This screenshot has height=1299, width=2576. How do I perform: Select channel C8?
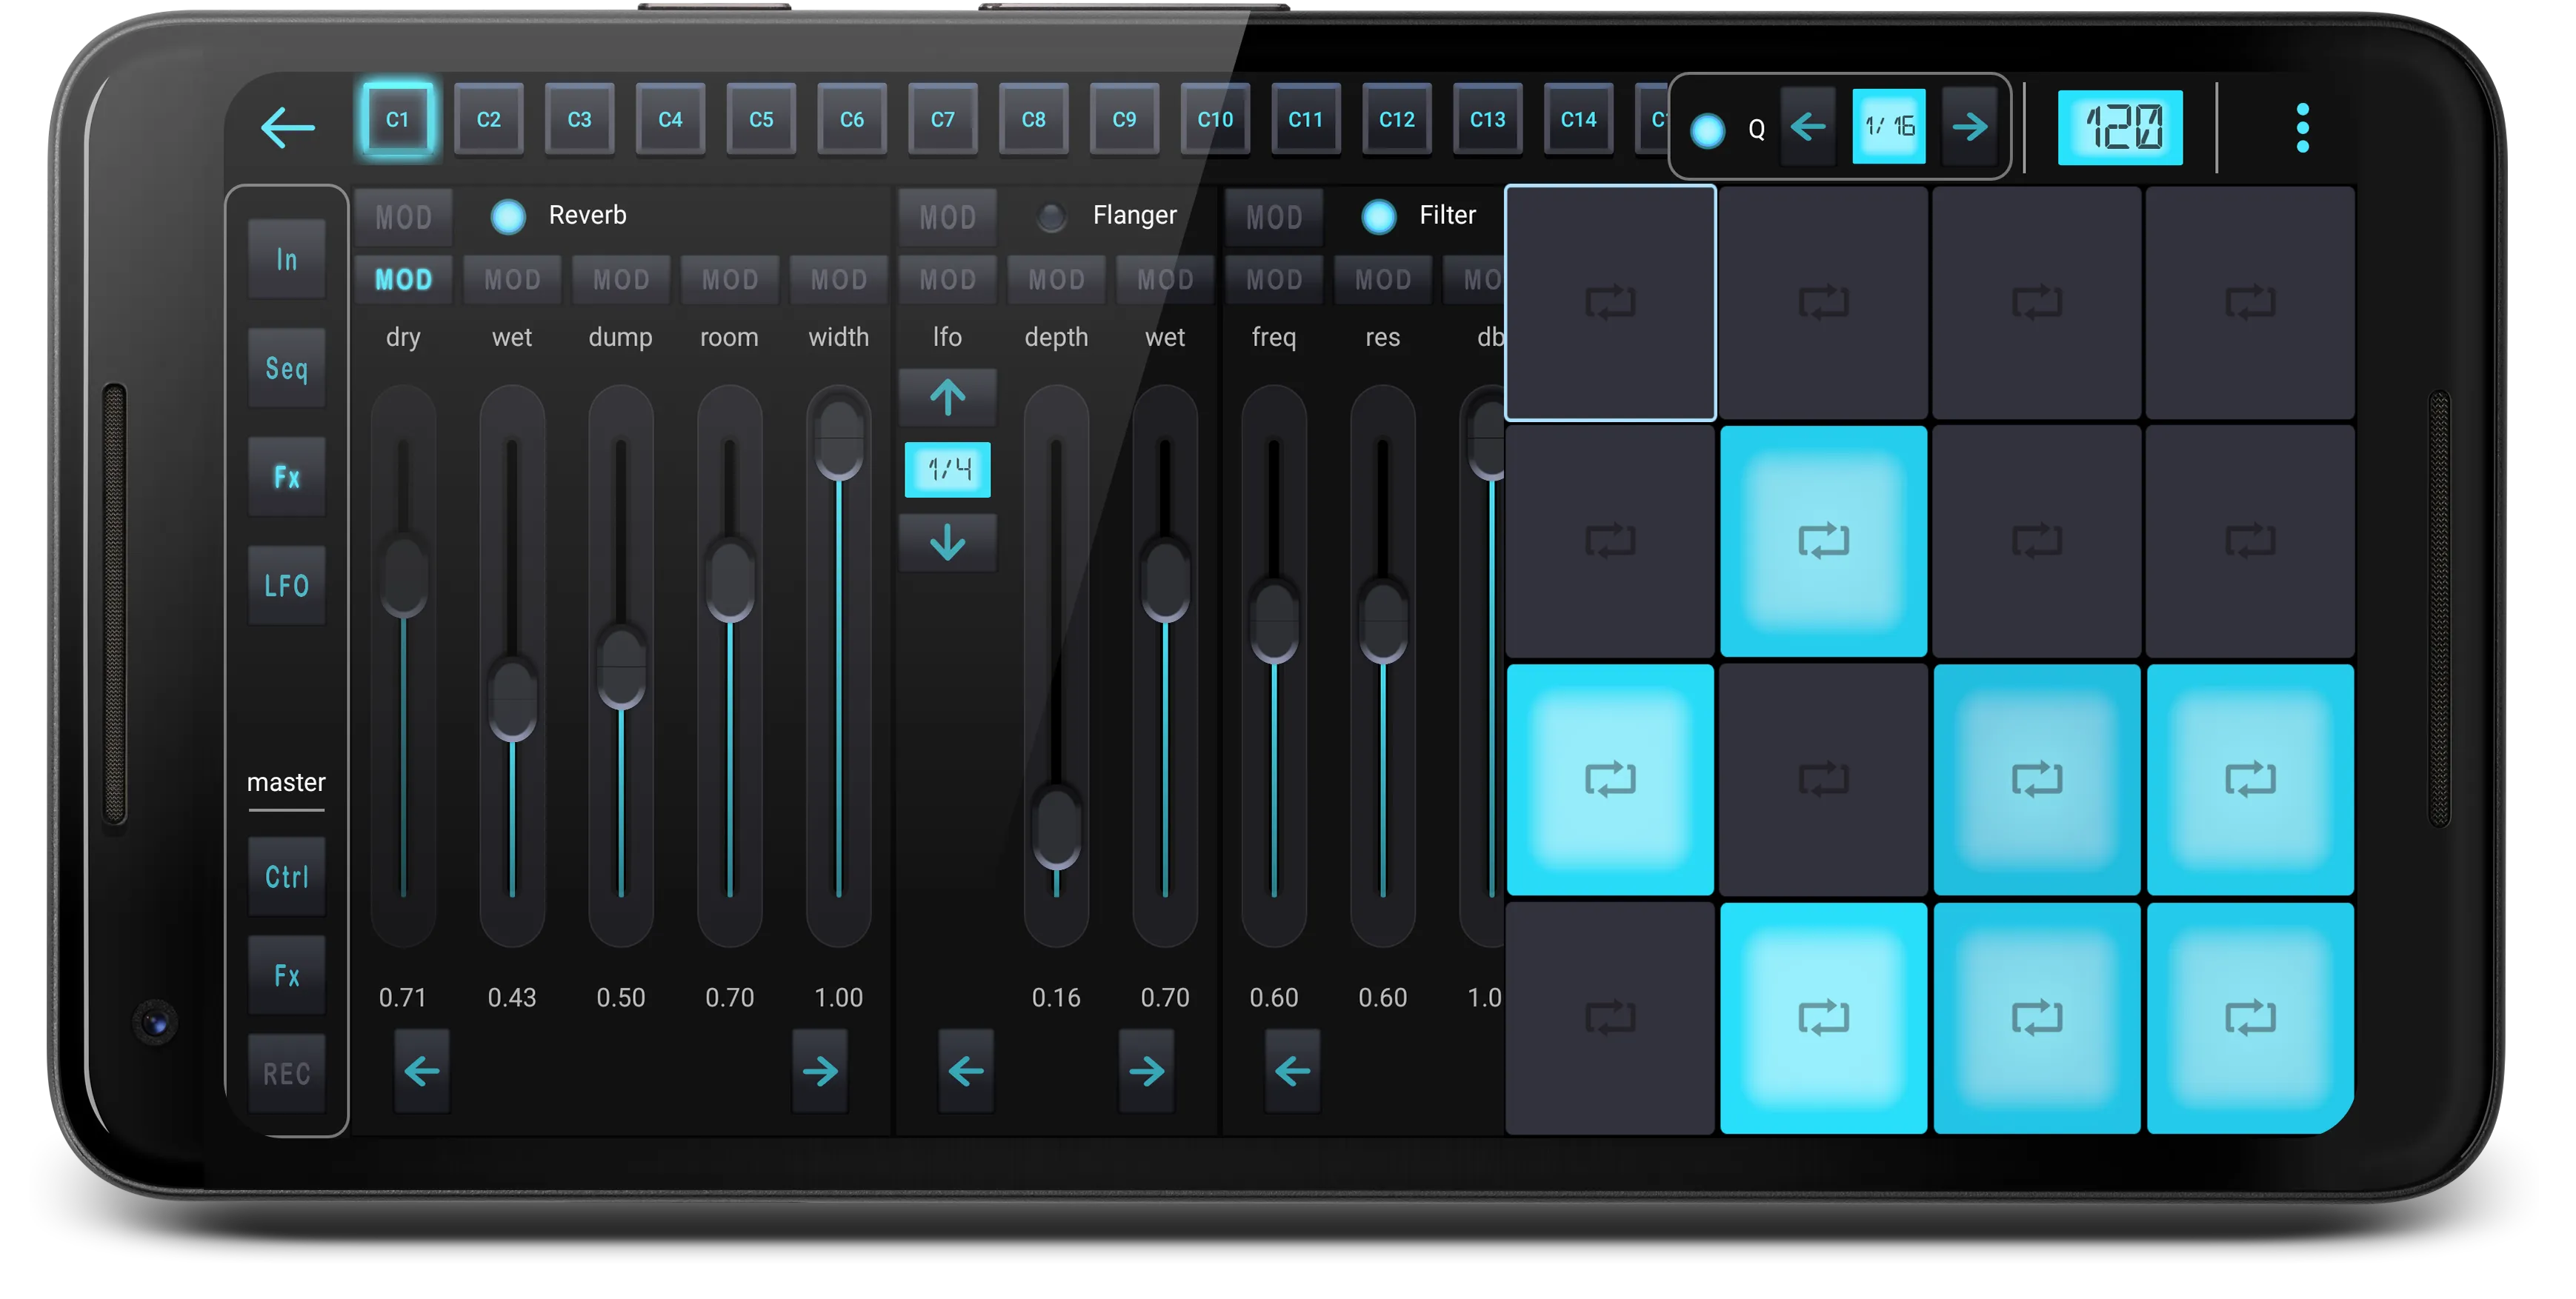coord(1033,120)
